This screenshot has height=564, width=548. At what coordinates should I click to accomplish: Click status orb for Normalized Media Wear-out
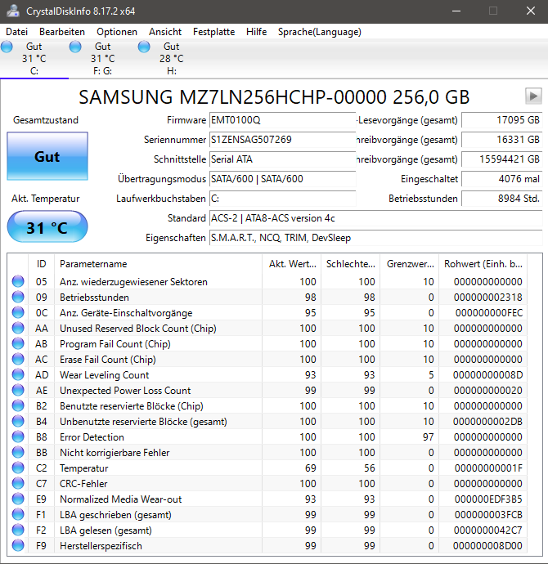[18, 499]
